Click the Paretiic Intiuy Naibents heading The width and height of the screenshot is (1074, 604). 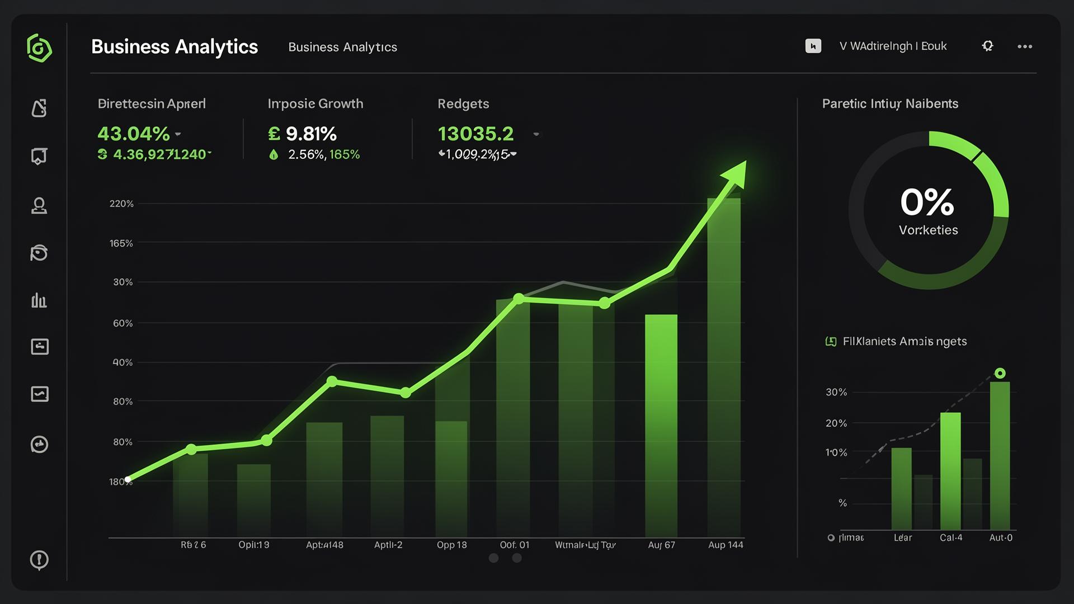890,103
